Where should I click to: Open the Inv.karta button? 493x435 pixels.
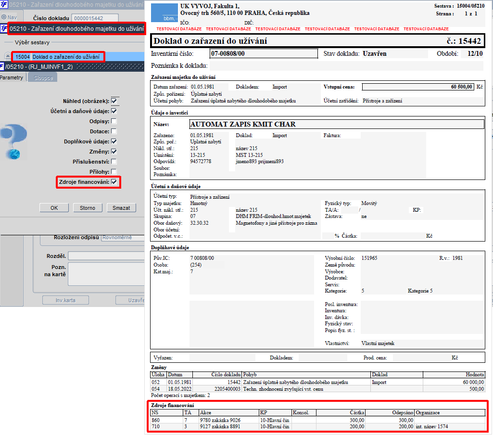click(x=66, y=300)
